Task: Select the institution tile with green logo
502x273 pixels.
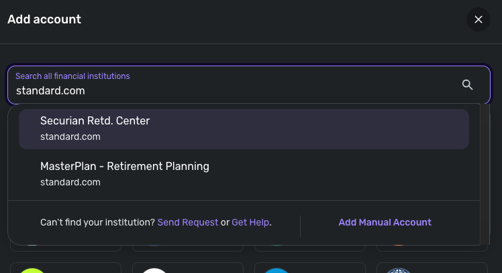Action: point(66,268)
